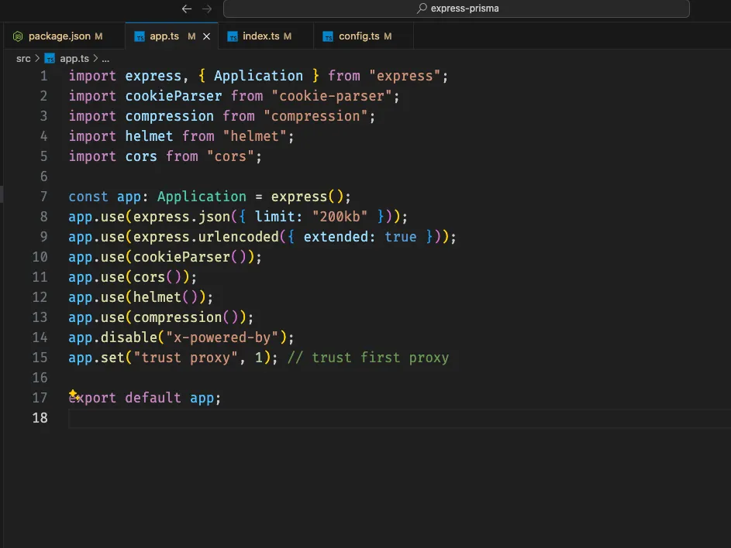
Task: Click the search magnifier icon
Action: pos(422,9)
